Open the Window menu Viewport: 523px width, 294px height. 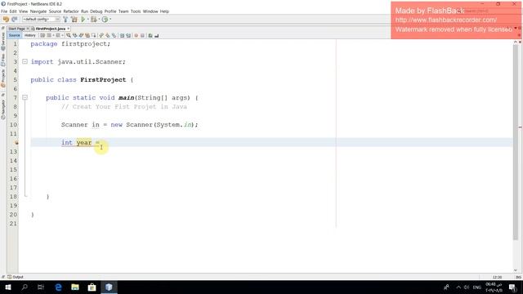[150, 11]
